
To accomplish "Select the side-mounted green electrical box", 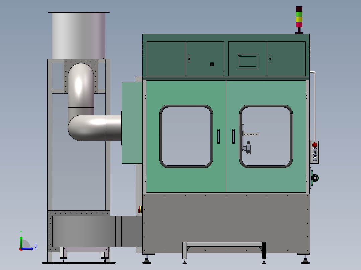I will 132,123.
